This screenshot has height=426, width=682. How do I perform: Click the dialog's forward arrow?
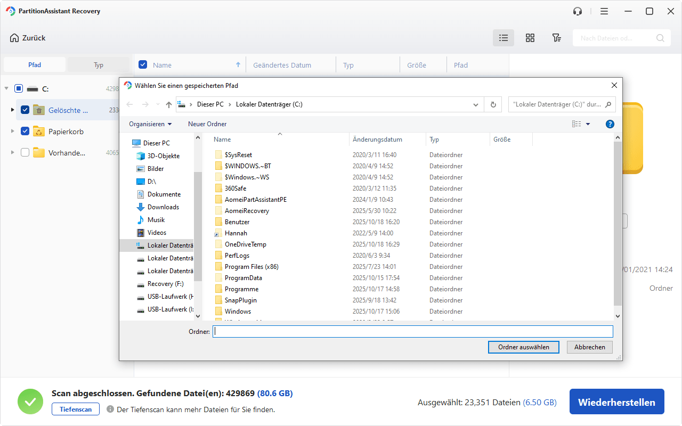pos(145,105)
